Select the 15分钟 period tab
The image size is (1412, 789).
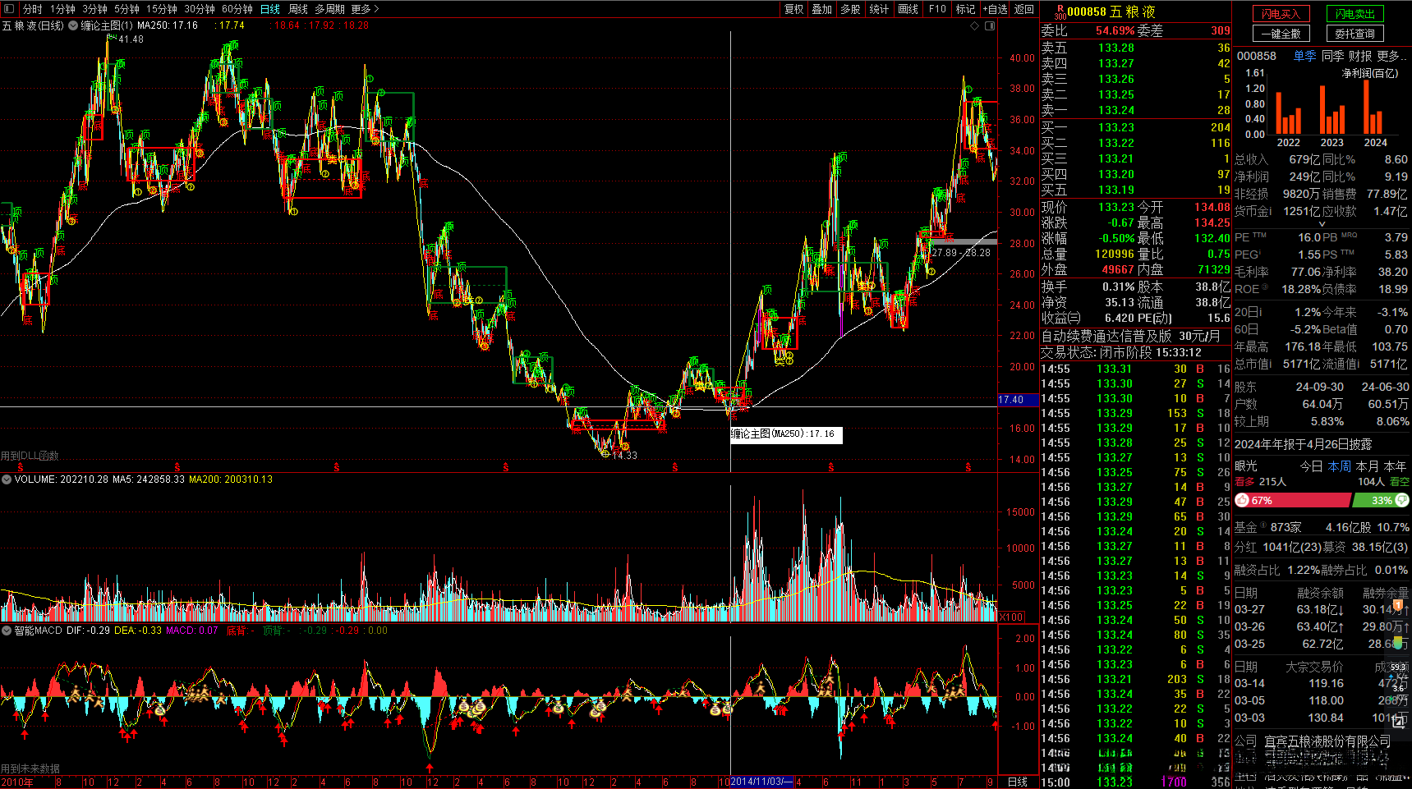click(x=162, y=9)
